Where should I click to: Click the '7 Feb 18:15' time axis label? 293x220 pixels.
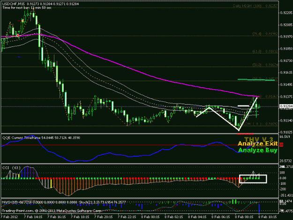[80, 217]
